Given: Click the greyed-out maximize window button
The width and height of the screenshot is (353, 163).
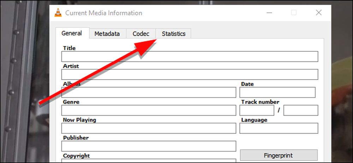Looking at the screenshot, I should point(294,13).
